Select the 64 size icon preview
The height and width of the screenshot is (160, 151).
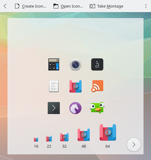pos(108,132)
